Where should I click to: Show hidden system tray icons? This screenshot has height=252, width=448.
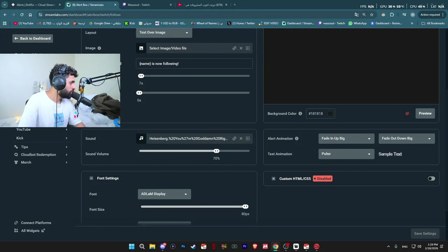pyautogui.click(x=388, y=246)
